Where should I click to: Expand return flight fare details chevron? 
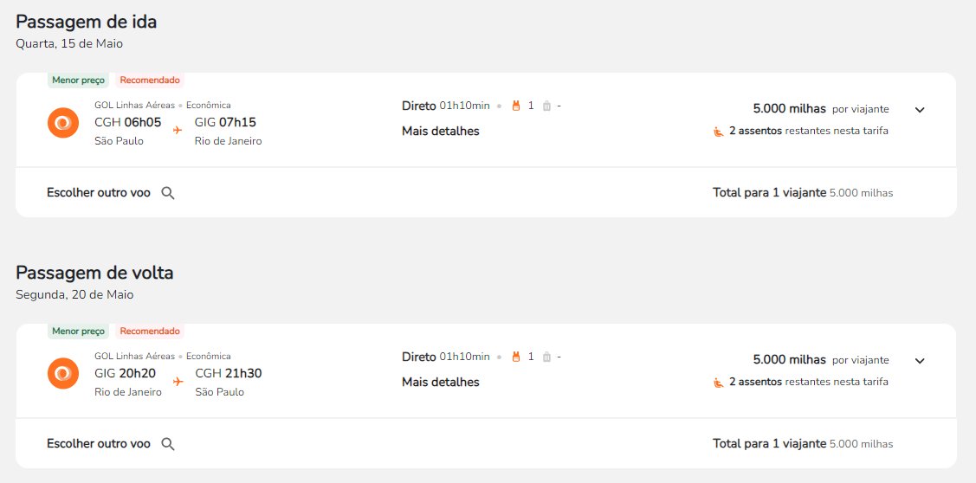(920, 360)
